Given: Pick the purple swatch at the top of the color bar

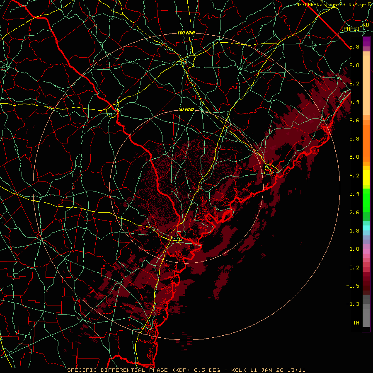Looking at the screenshot, I should click(366, 41).
